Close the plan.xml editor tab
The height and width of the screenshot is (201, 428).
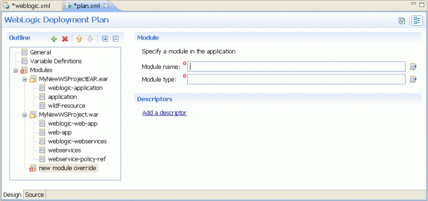106,6
